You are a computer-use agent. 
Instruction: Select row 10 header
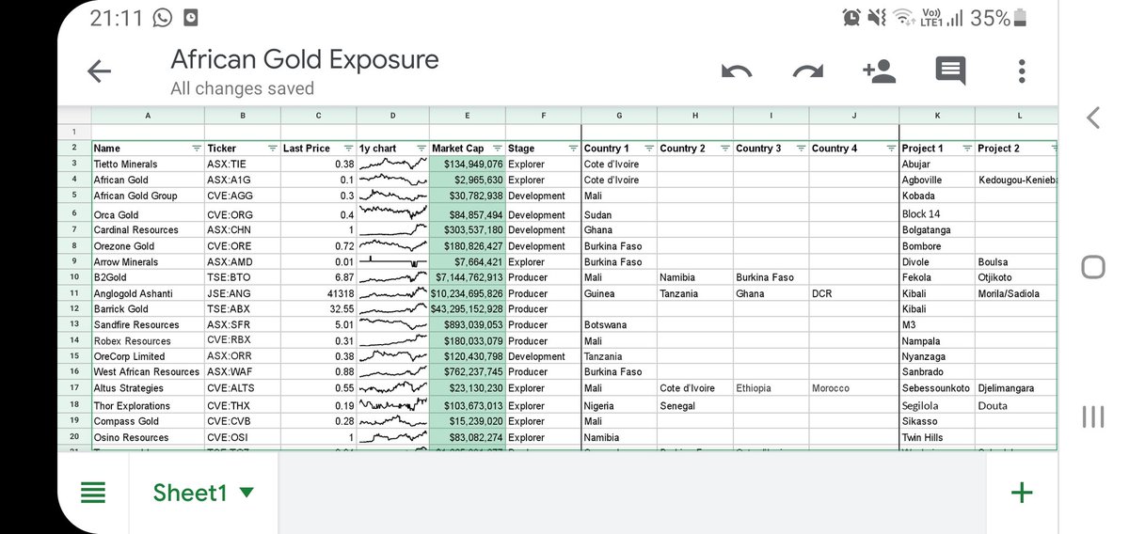tap(74, 277)
